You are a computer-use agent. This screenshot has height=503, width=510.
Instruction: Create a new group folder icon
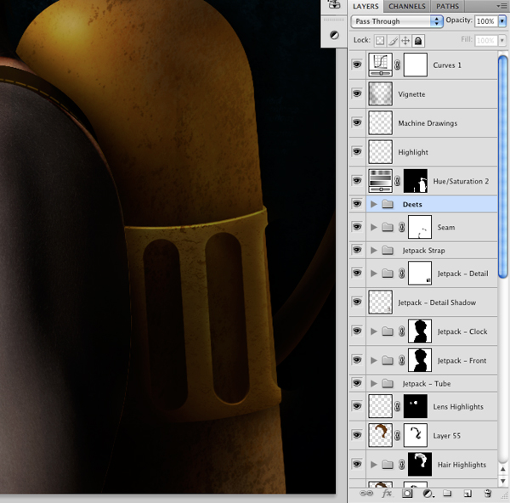(447, 494)
